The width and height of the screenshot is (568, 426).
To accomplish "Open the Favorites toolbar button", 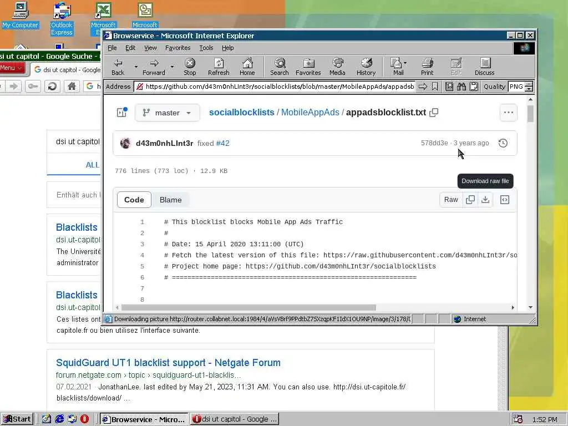I will [x=308, y=67].
